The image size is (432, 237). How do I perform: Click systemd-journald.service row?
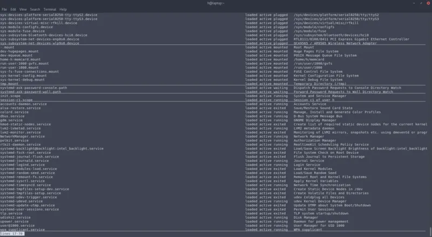click(213, 161)
